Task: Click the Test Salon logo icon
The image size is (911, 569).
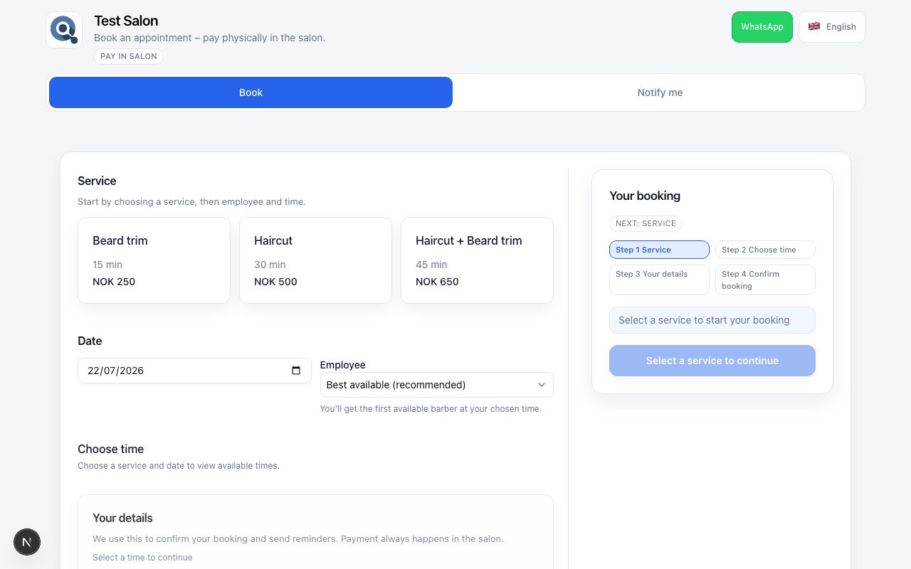Action: [64, 30]
